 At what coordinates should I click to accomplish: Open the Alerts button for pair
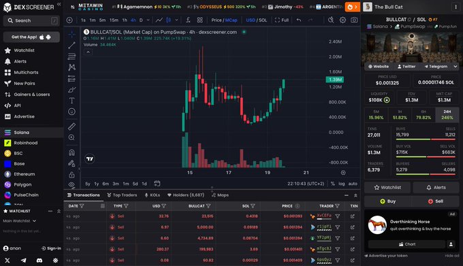tap(436, 187)
